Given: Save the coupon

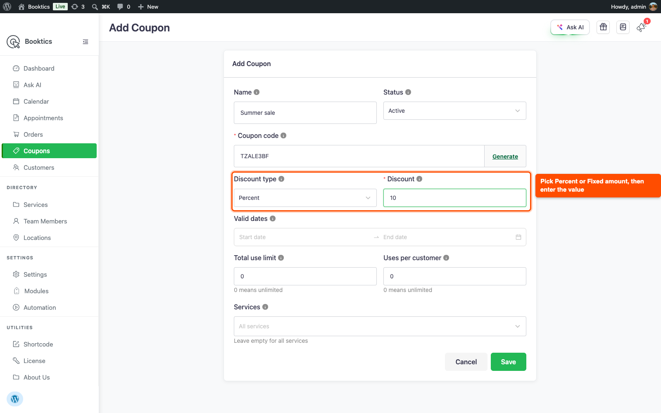Looking at the screenshot, I should (x=509, y=362).
